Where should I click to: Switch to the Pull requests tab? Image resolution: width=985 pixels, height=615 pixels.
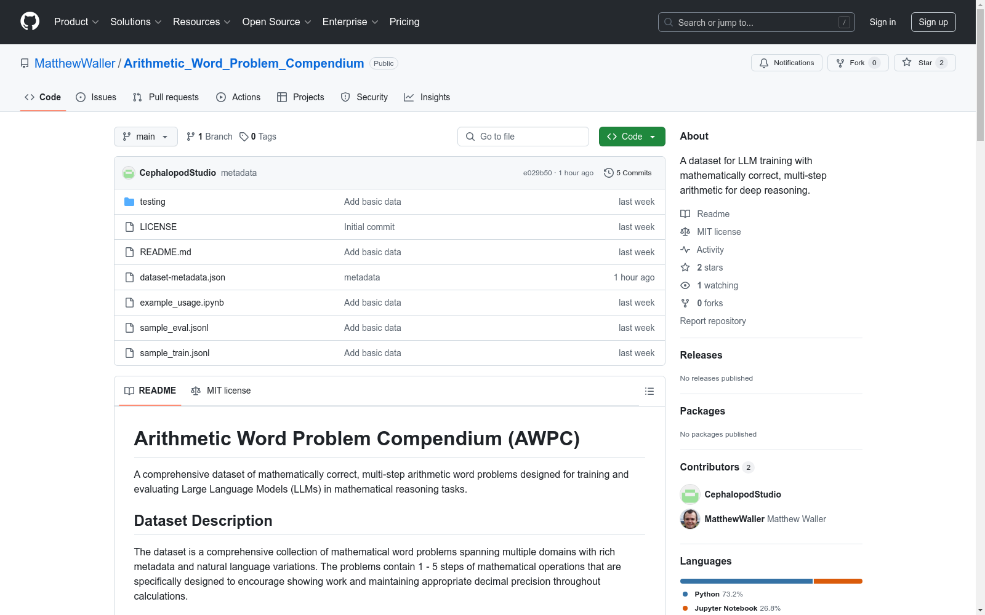pyautogui.click(x=166, y=97)
